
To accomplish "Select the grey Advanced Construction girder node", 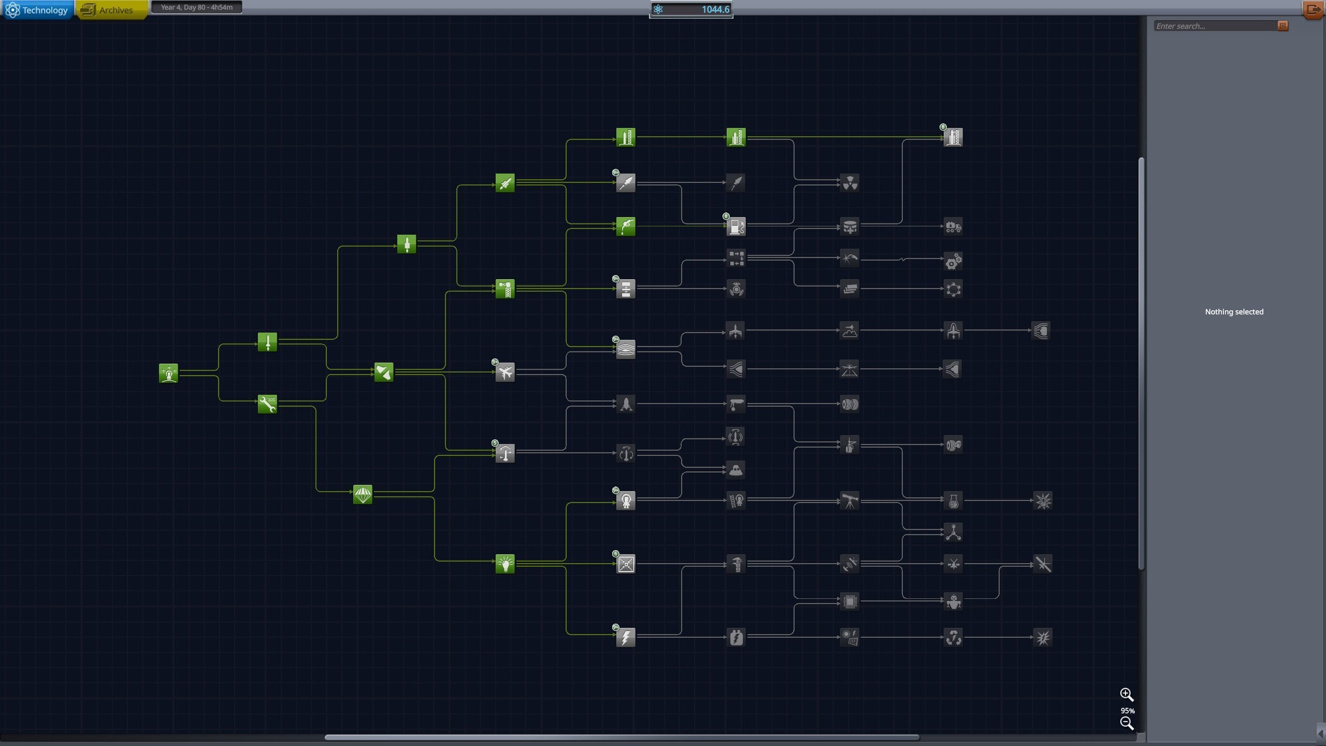I will point(626,289).
